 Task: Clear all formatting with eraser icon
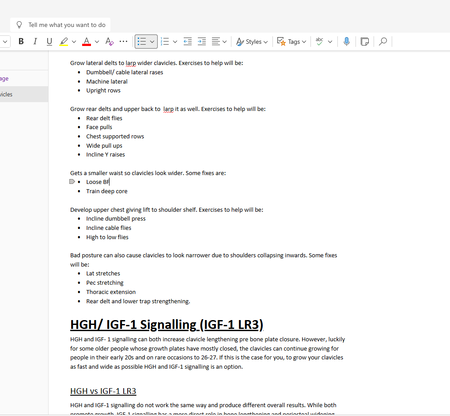[110, 42]
